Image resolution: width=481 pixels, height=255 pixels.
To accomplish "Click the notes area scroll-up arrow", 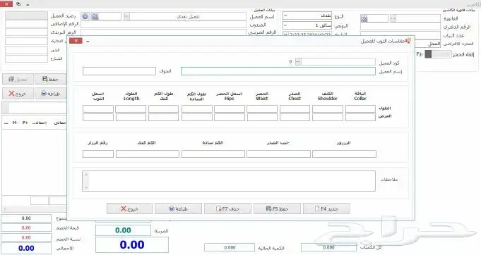I will [x=86, y=175].
